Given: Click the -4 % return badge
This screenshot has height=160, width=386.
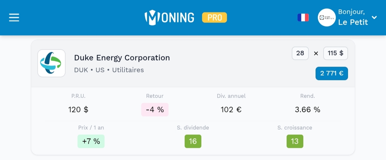Looking at the screenshot, I should pyautogui.click(x=155, y=110).
